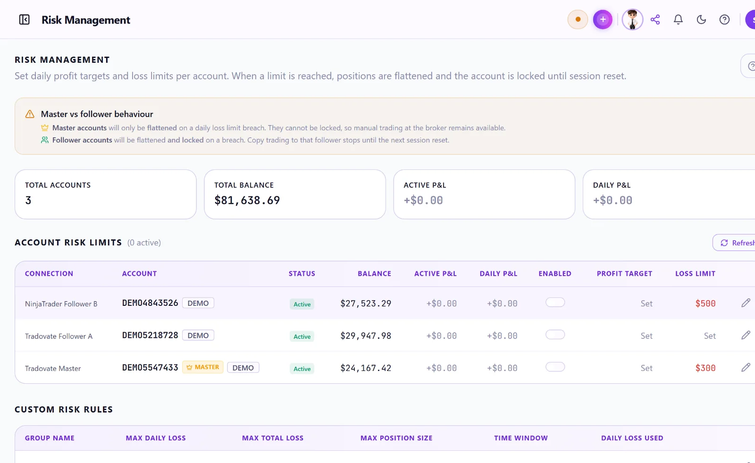This screenshot has width=755, height=463.
Task: Click DEMO badge next to DEMO4843526
Action: (x=198, y=303)
